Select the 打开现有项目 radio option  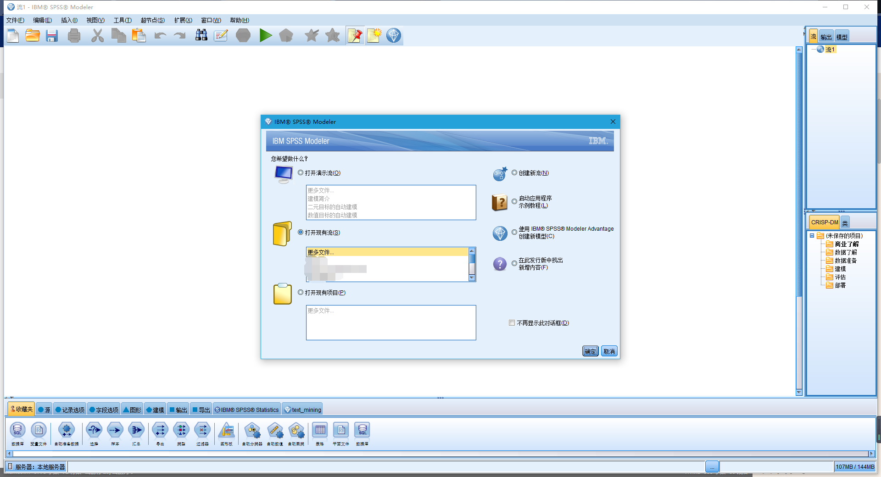[x=301, y=293]
